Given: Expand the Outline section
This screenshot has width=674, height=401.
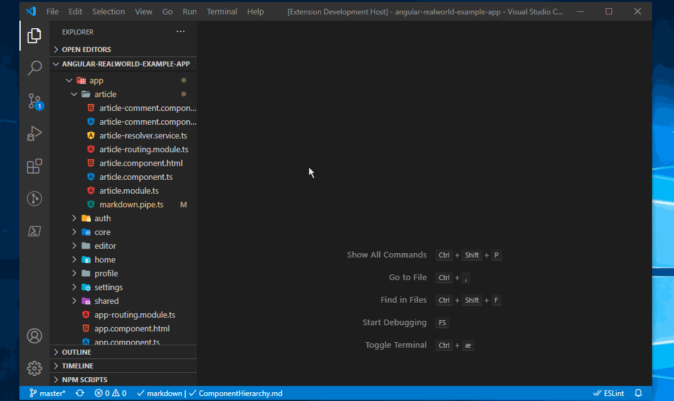Looking at the screenshot, I should tap(76, 352).
